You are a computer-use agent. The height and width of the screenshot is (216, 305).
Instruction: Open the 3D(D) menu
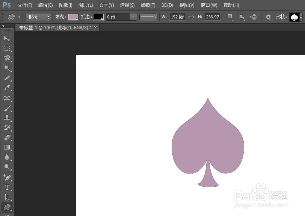coord(167,5)
